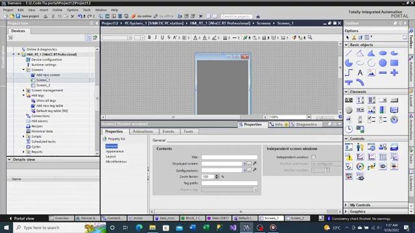Open Screen_2 editor from bottom bar
The image size is (415, 233).
(x=297, y=218)
